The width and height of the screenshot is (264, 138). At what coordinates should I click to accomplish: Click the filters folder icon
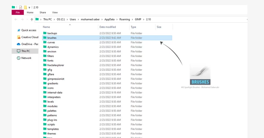pos(45,56)
